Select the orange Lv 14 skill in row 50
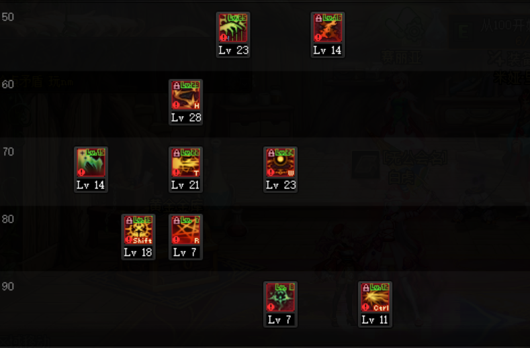Viewport: 530px width, 348px height. point(328,27)
